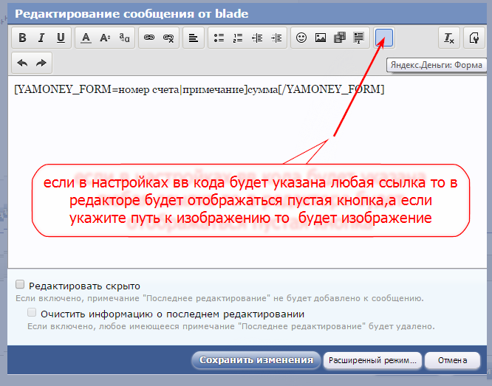Screen dimensions: 492x386
Task: Open the text alignment dropdown
Action: [x=193, y=38]
